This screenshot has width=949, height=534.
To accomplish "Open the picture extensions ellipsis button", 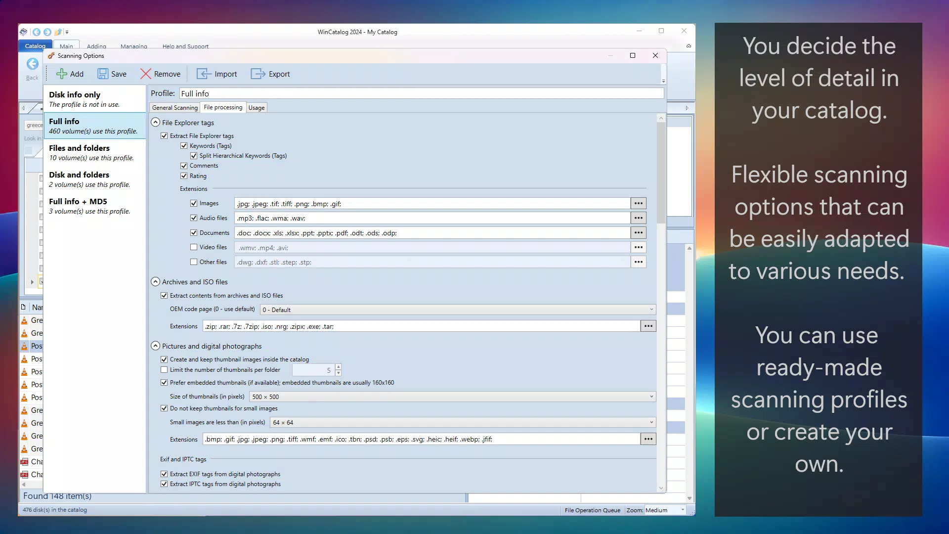I will 648,439.
